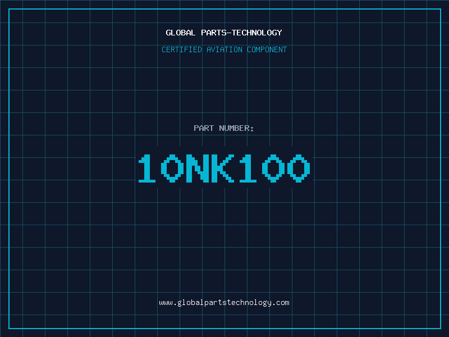449x337 pixels.
Task: Click the final zero of part number
Action: 298,168
